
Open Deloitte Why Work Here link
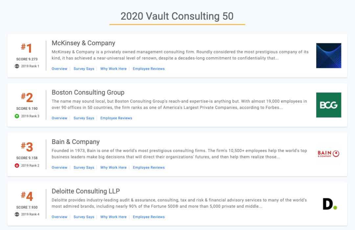[x=113, y=217]
